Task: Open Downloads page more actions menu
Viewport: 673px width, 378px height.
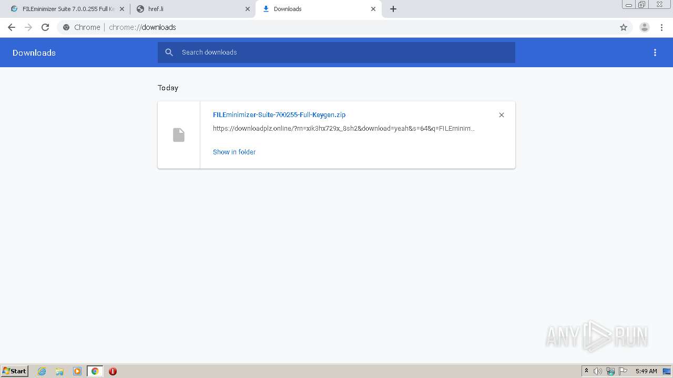Action: pyautogui.click(x=655, y=52)
